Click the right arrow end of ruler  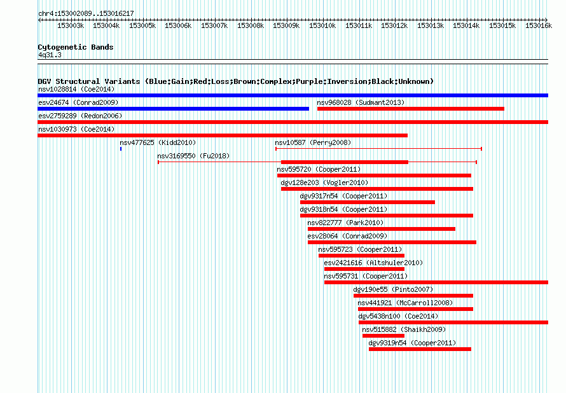(546, 20)
